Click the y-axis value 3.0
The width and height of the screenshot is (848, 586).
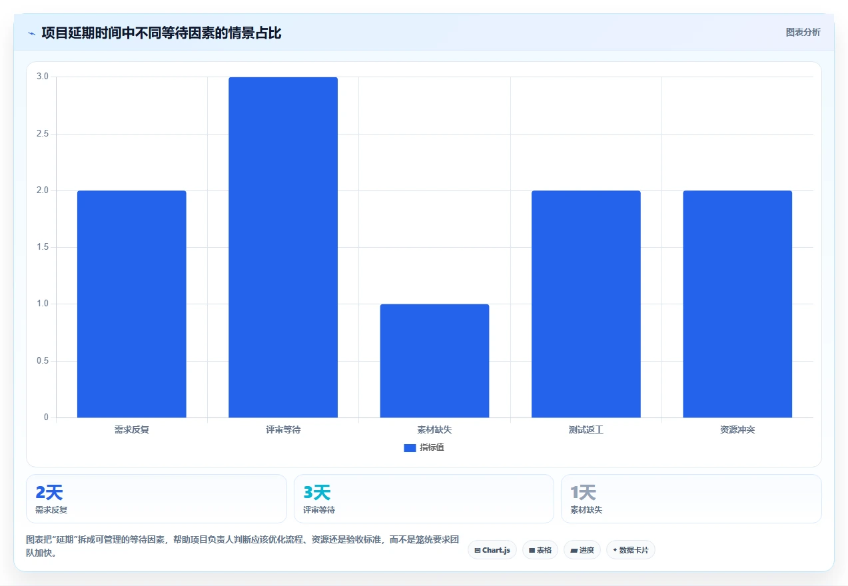[43, 77]
